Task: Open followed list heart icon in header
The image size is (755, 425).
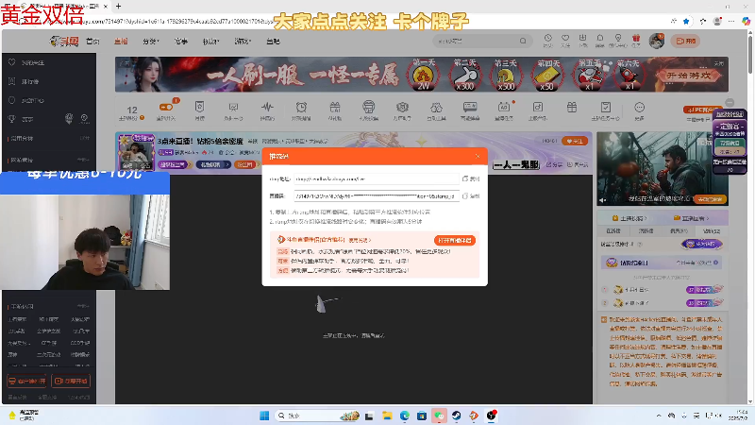Action: click(x=565, y=40)
